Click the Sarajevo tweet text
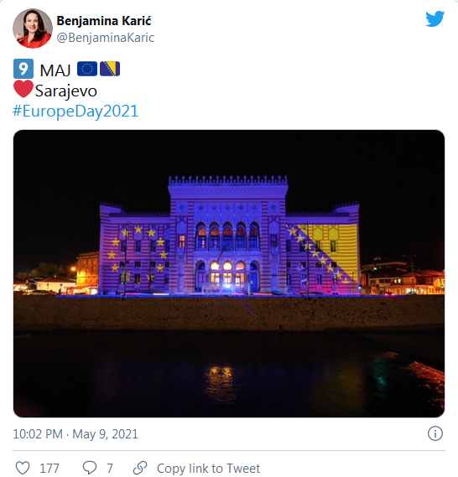Screen dimensions: 458x477 [66, 91]
